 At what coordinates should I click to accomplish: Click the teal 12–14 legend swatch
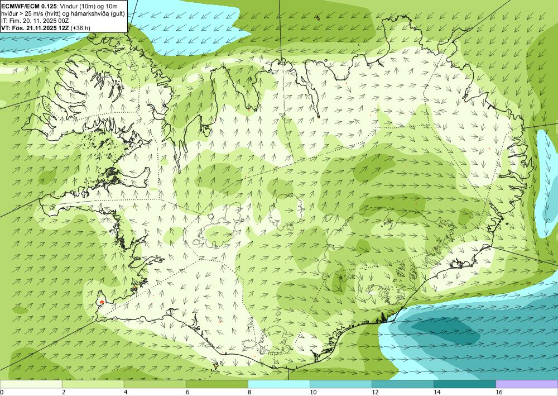click(402, 384)
